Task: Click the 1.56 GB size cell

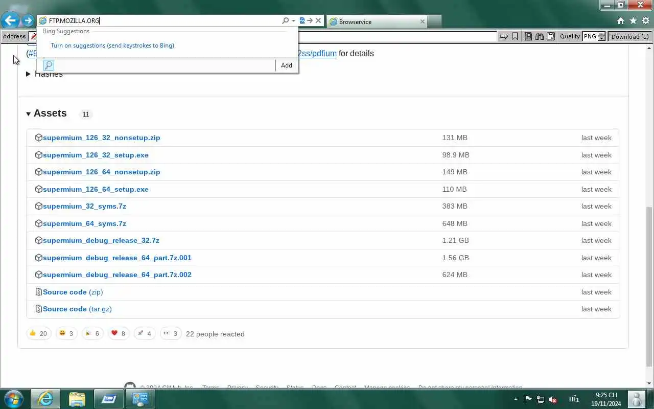Action: click(x=456, y=258)
